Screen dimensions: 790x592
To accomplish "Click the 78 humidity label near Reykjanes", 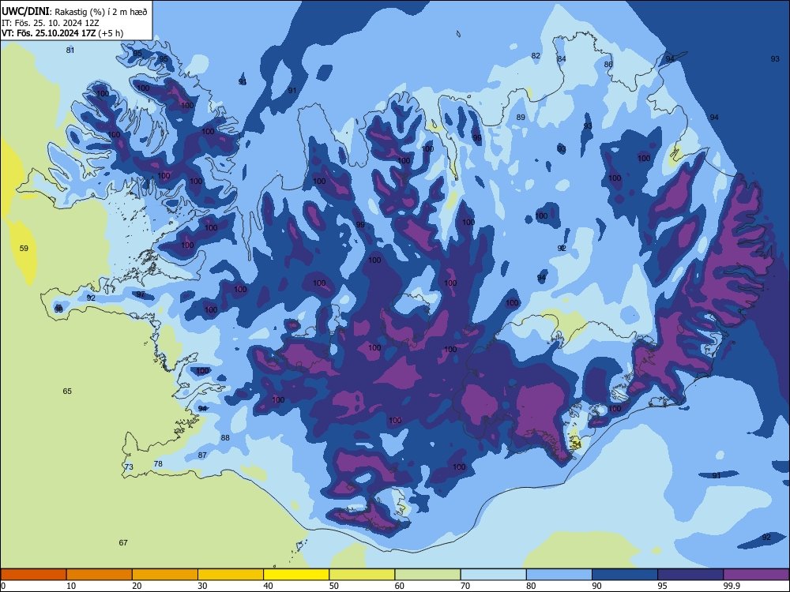I will (x=158, y=463).
